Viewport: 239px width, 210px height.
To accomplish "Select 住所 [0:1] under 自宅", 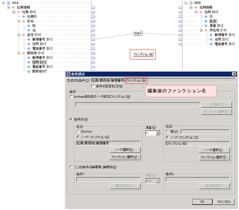I will pos(39,44).
